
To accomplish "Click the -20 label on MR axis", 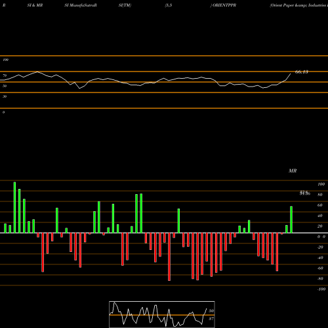I will [320, 247].
